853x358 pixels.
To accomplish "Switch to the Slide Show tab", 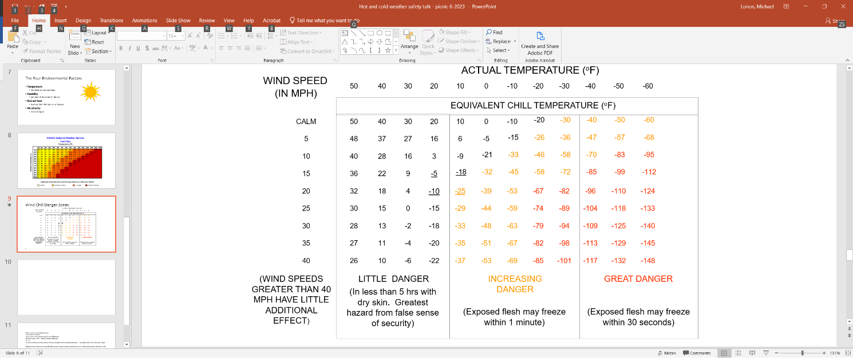I will tap(178, 21).
